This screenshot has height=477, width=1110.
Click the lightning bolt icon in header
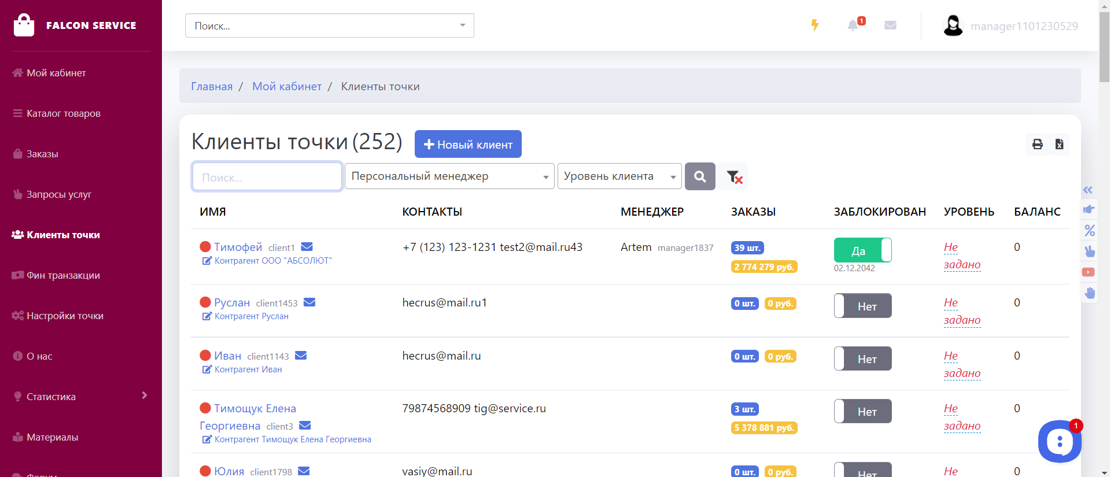coord(814,25)
